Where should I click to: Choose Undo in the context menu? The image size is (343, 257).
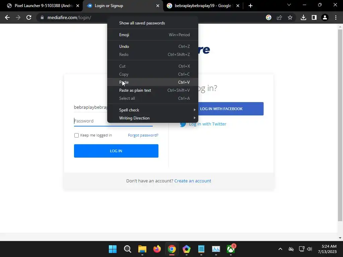(153, 46)
